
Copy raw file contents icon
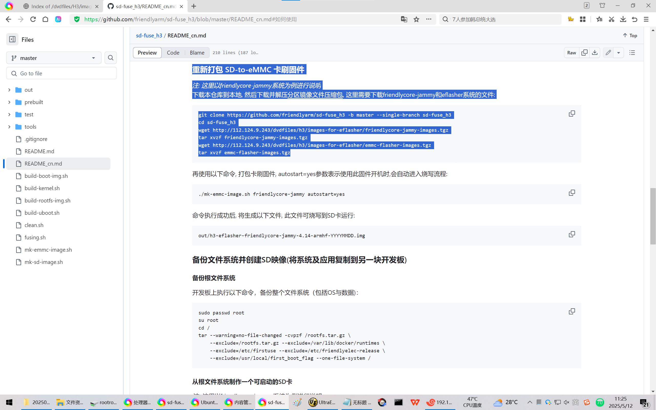coord(585,53)
